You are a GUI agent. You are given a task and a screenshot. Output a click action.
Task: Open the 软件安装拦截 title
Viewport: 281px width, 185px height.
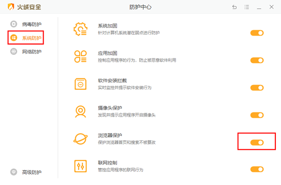click(x=112, y=81)
